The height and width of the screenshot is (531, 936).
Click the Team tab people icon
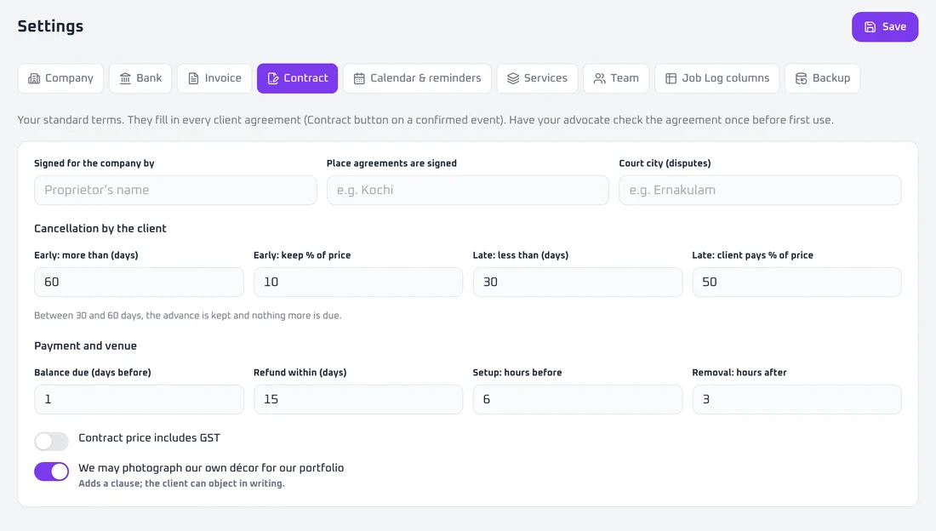[599, 79]
